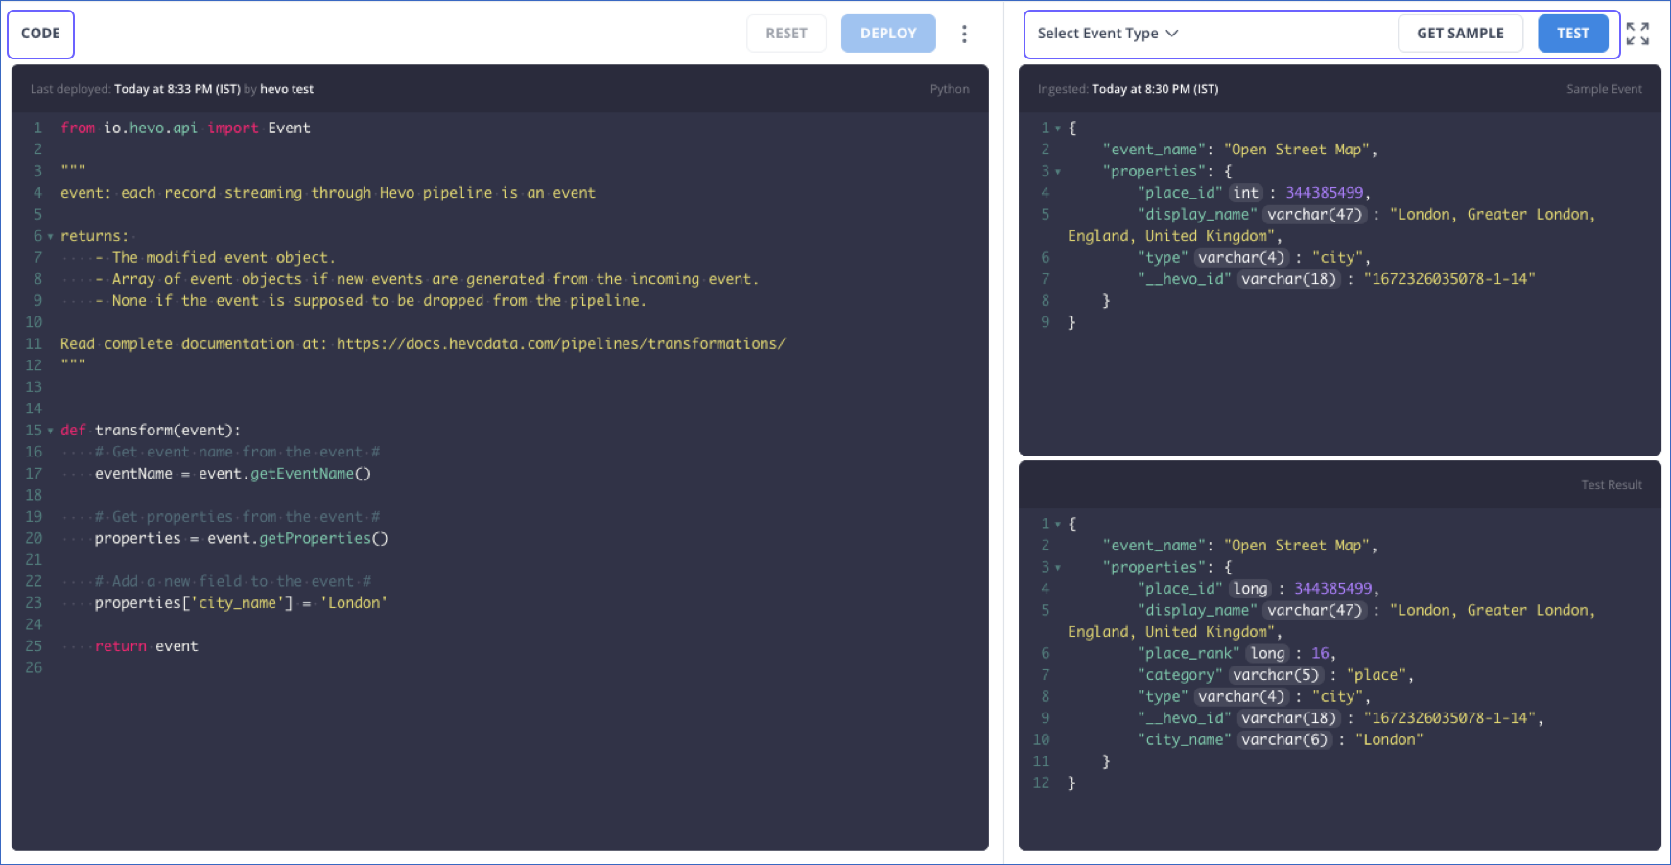
Task: Click the "London" value in Test Result
Action: [x=1389, y=740]
